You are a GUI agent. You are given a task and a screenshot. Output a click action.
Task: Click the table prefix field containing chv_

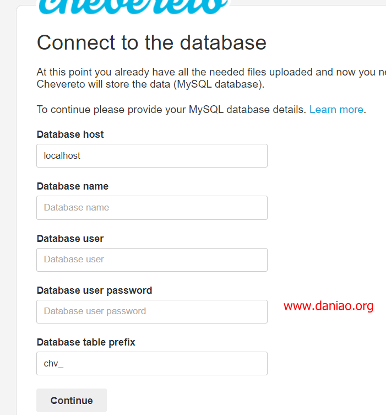pyautogui.click(x=152, y=363)
